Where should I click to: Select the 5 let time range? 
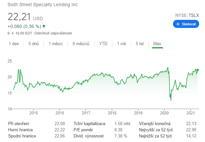[x=140, y=44]
